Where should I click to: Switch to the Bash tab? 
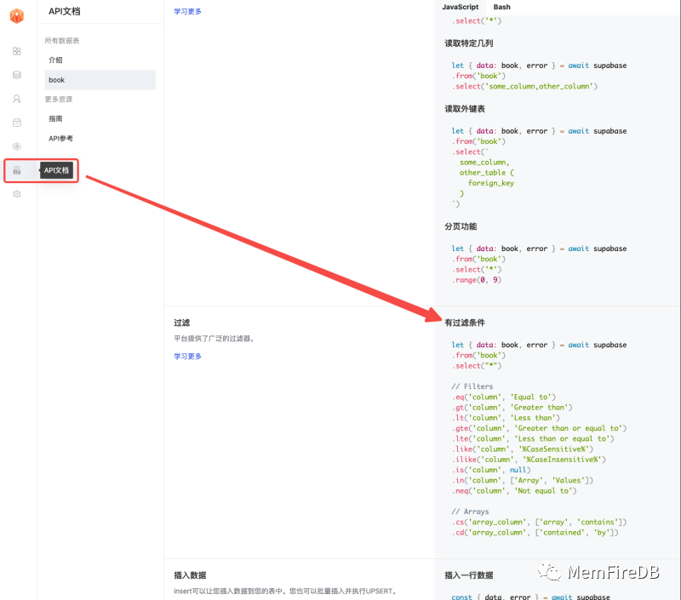point(501,7)
